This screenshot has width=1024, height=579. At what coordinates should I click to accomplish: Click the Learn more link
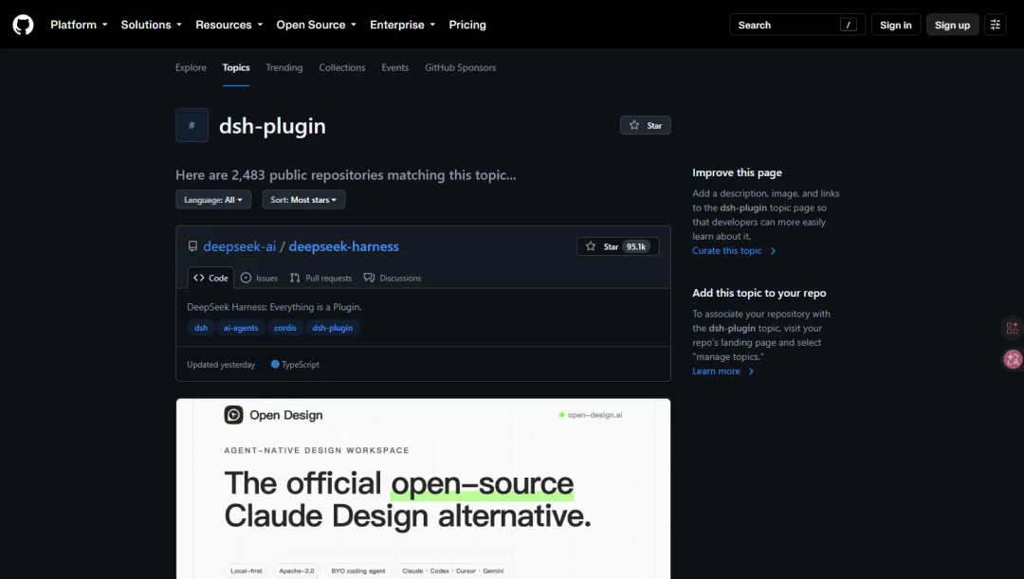pos(722,371)
